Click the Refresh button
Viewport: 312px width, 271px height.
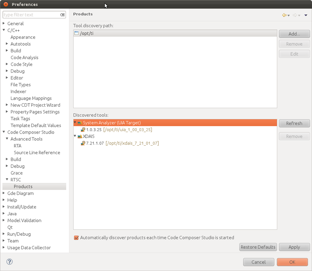click(x=294, y=123)
